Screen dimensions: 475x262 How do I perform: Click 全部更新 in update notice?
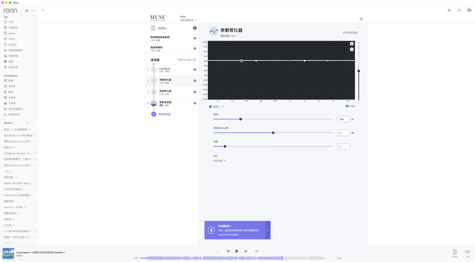(x=222, y=235)
